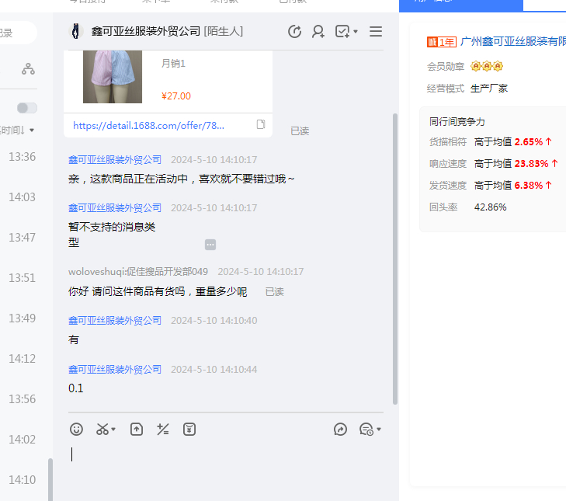Click the upload file icon
The width and height of the screenshot is (566, 501).
click(137, 429)
